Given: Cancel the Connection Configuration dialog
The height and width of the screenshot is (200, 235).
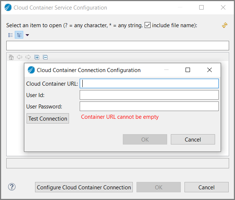Looking at the screenshot, I should coord(193,139).
